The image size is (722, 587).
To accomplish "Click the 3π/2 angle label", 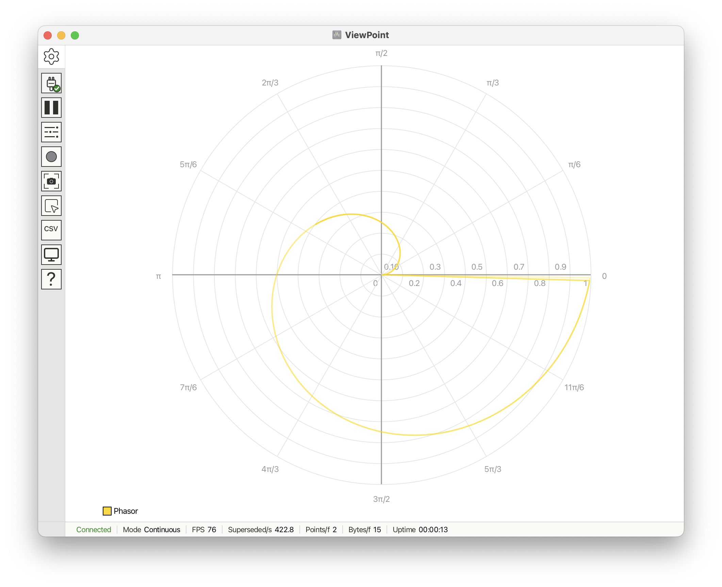I will coord(381,499).
